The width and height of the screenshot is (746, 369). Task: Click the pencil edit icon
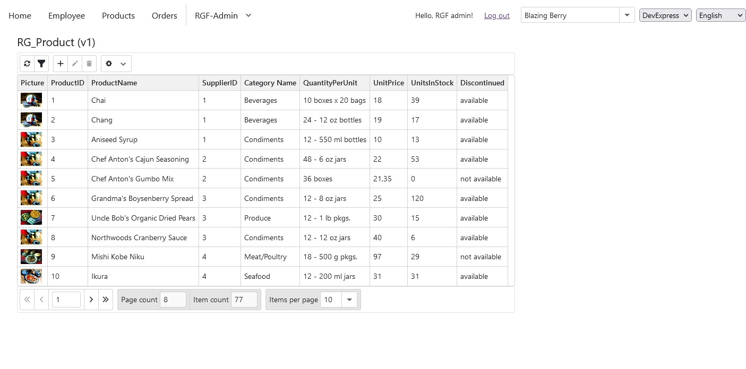[x=75, y=64]
